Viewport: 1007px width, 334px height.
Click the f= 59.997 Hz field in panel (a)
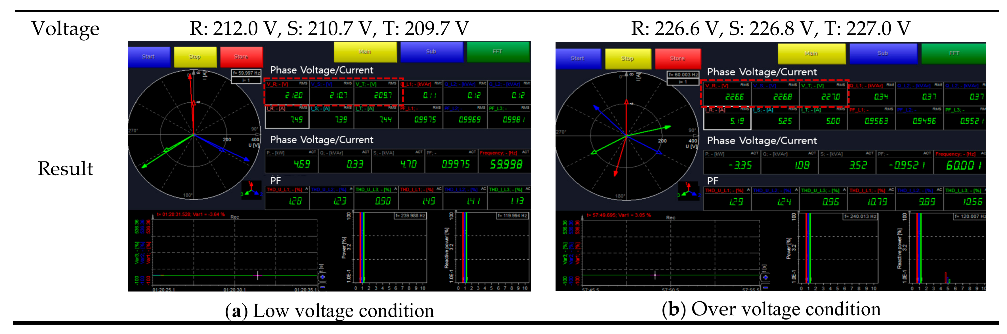pyautogui.click(x=246, y=73)
